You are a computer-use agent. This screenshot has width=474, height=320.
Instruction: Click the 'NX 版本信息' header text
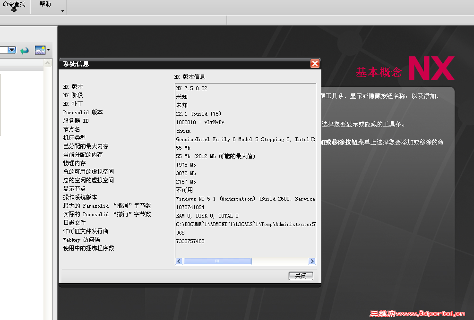(190, 77)
